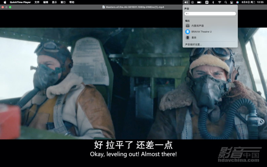Open Spotlight search magnifier icon

226,2
